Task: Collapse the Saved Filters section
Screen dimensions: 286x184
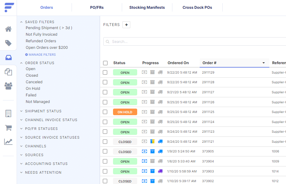Action: click(x=21, y=22)
